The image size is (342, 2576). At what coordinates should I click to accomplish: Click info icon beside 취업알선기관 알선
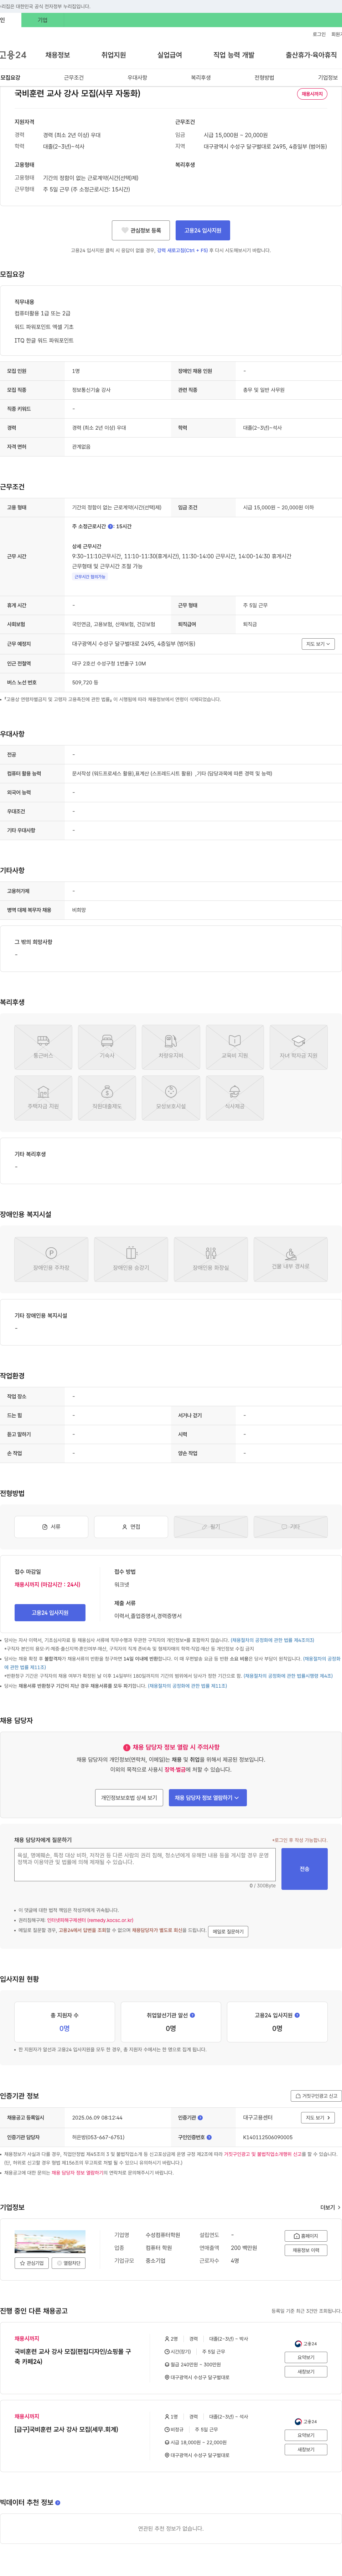click(x=192, y=2015)
